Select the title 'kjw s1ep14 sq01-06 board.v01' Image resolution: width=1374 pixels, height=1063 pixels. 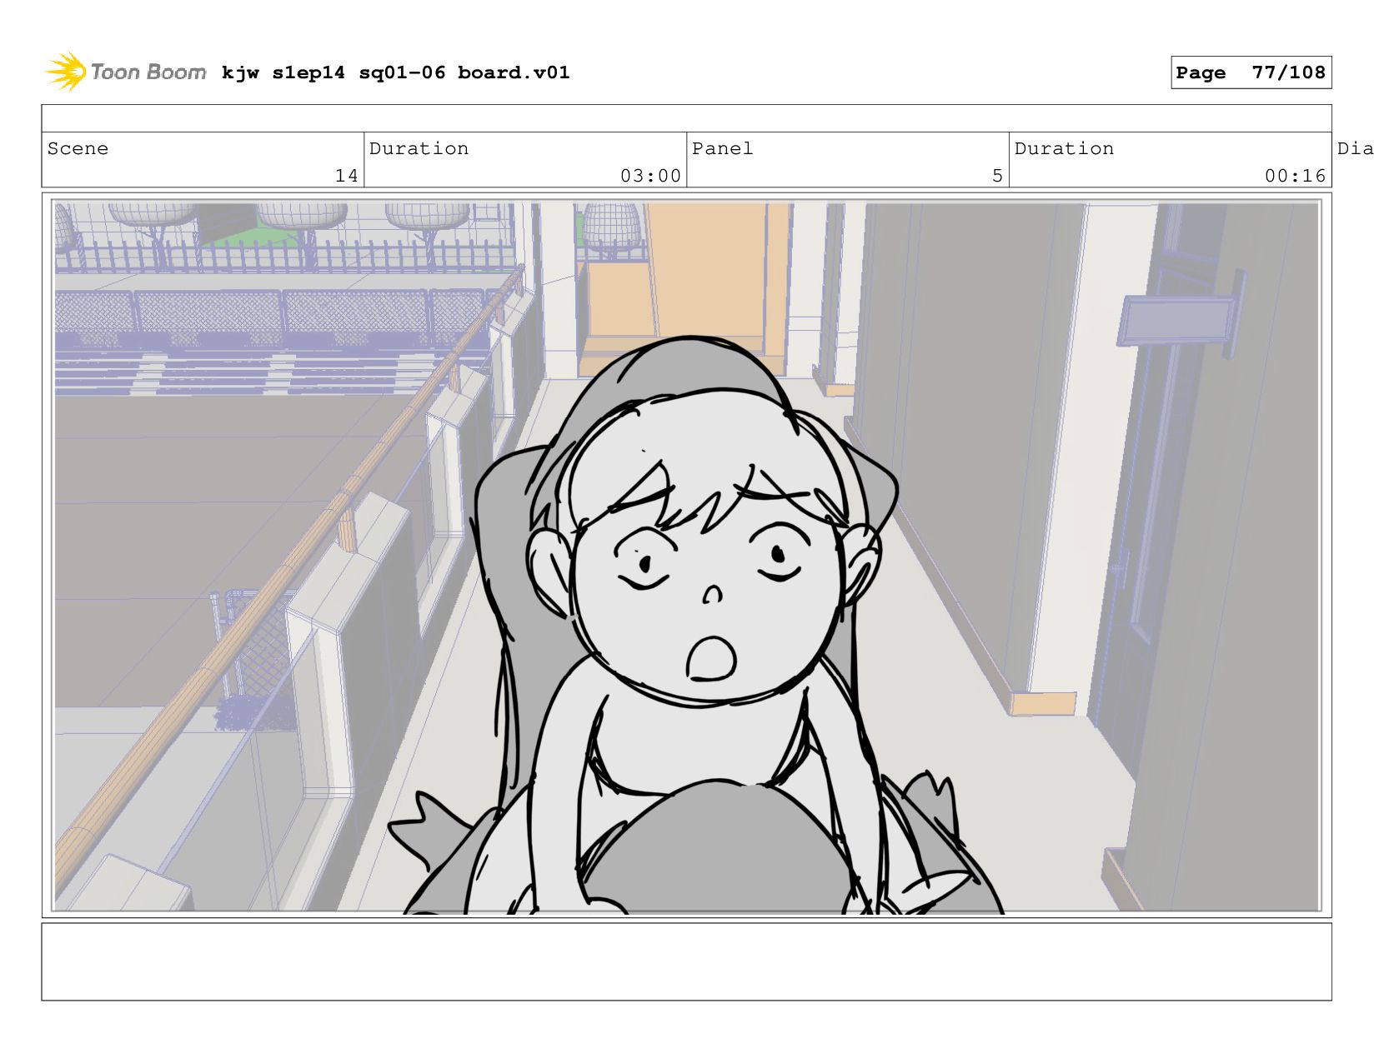point(395,72)
